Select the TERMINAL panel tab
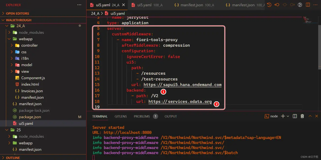Image resolution: width=321 pixels, height=160 pixels. (100, 116)
